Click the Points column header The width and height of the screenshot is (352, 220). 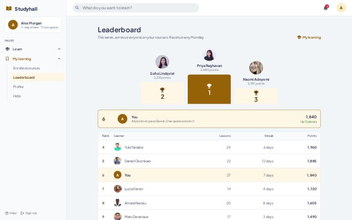pos(312,136)
